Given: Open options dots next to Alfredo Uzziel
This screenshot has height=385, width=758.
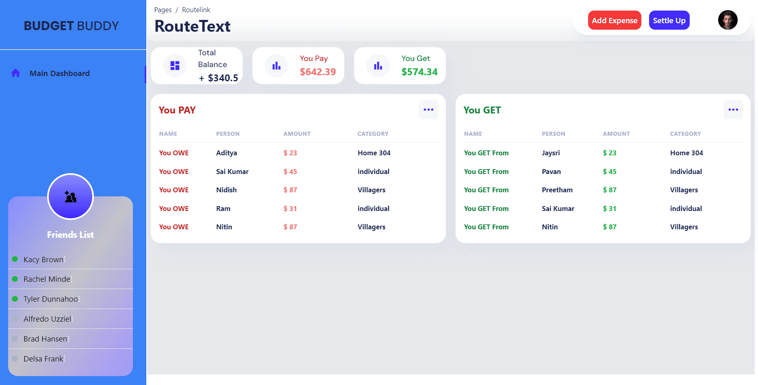Looking at the screenshot, I should pos(72,319).
